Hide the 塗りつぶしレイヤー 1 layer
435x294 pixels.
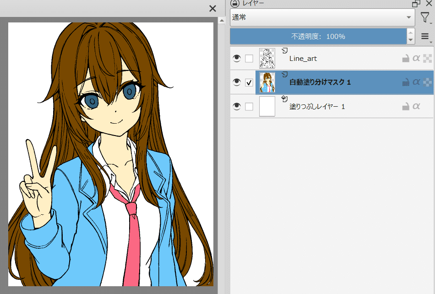[x=237, y=106]
